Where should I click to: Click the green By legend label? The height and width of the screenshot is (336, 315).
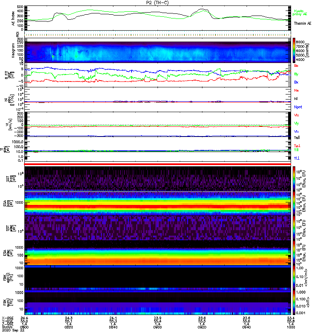(x=296, y=74)
